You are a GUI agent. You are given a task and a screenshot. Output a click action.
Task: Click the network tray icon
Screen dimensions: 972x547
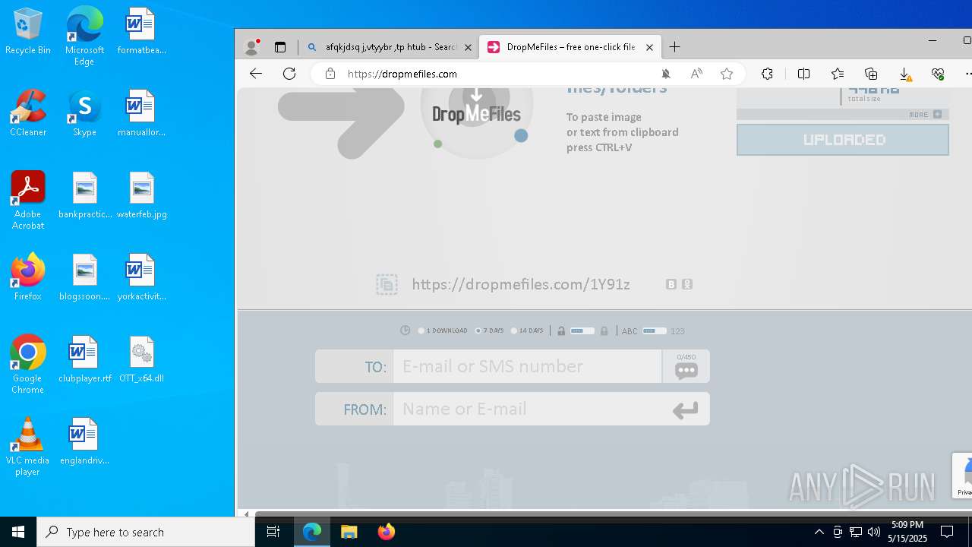[x=856, y=532]
